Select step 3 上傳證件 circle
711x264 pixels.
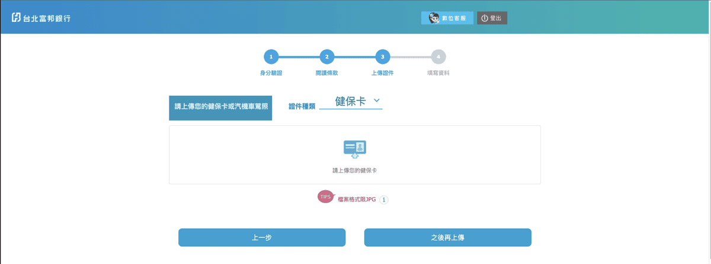(x=382, y=57)
